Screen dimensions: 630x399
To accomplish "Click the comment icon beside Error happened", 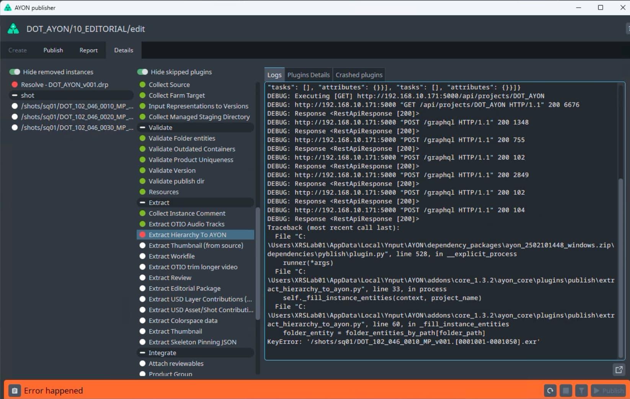I will point(15,391).
